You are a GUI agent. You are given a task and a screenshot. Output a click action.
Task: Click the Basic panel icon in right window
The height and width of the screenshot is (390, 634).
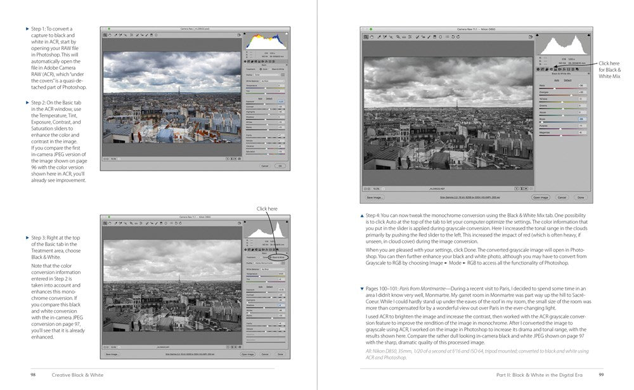(x=539, y=68)
